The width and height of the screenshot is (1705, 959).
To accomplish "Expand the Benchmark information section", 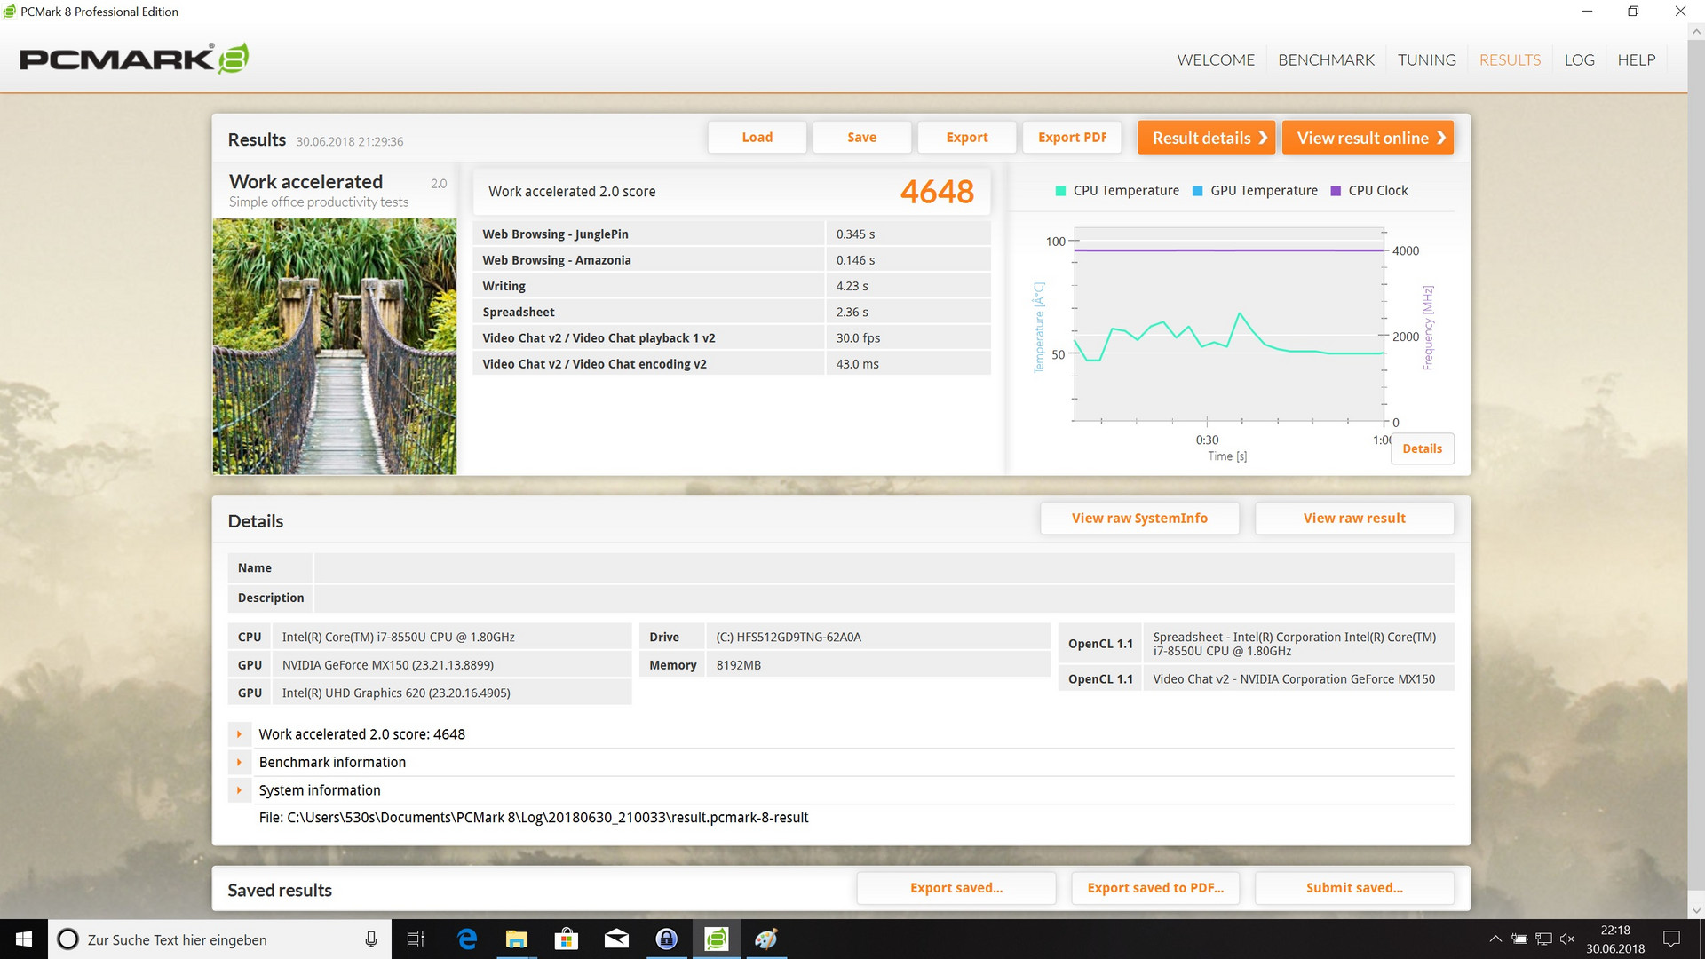I will (x=239, y=762).
